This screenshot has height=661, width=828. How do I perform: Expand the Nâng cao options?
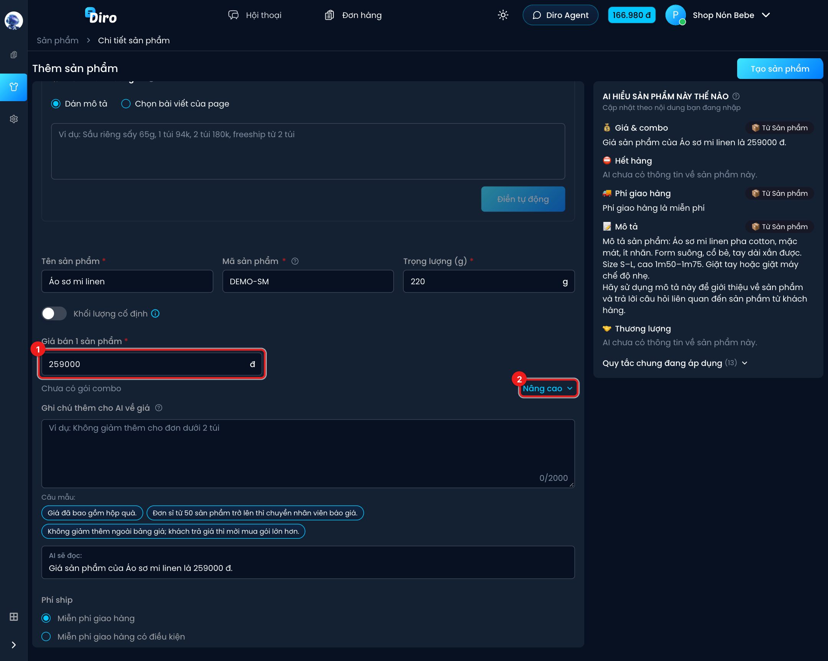coord(548,389)
